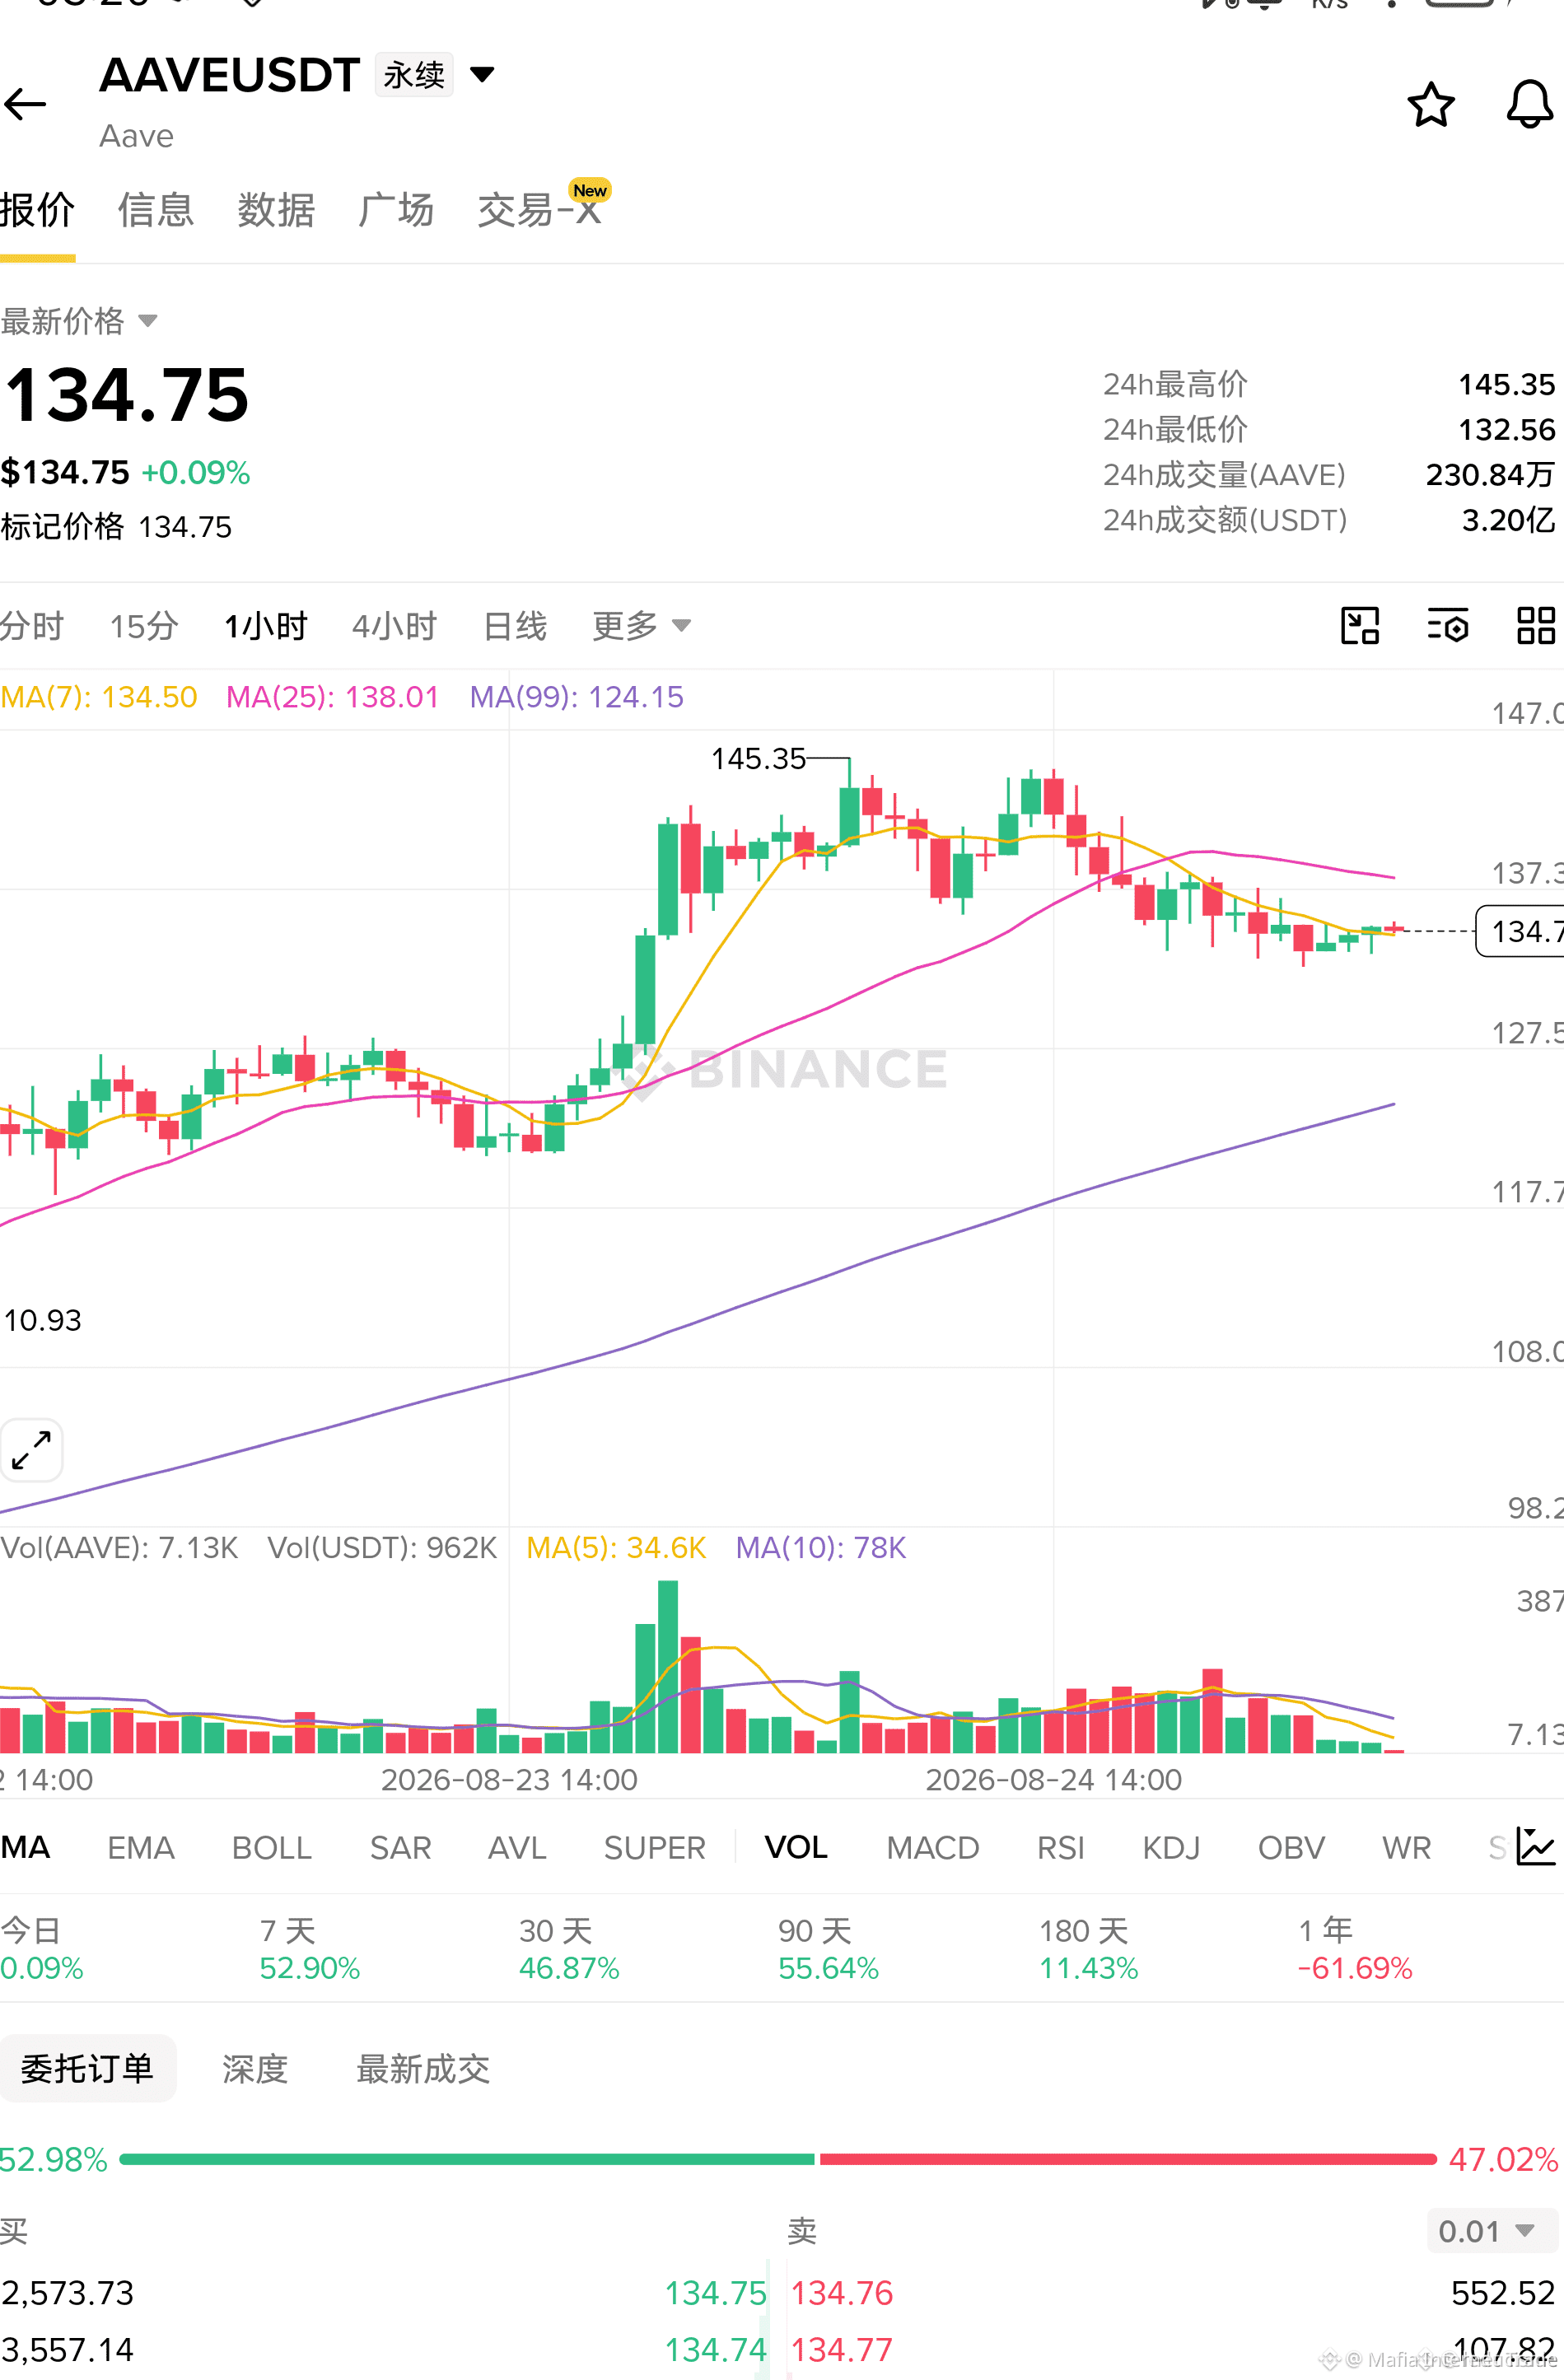Open the multi-chart grid layout icon
Viewport: 1564px width, 2380px height.
pos(1536,626)
